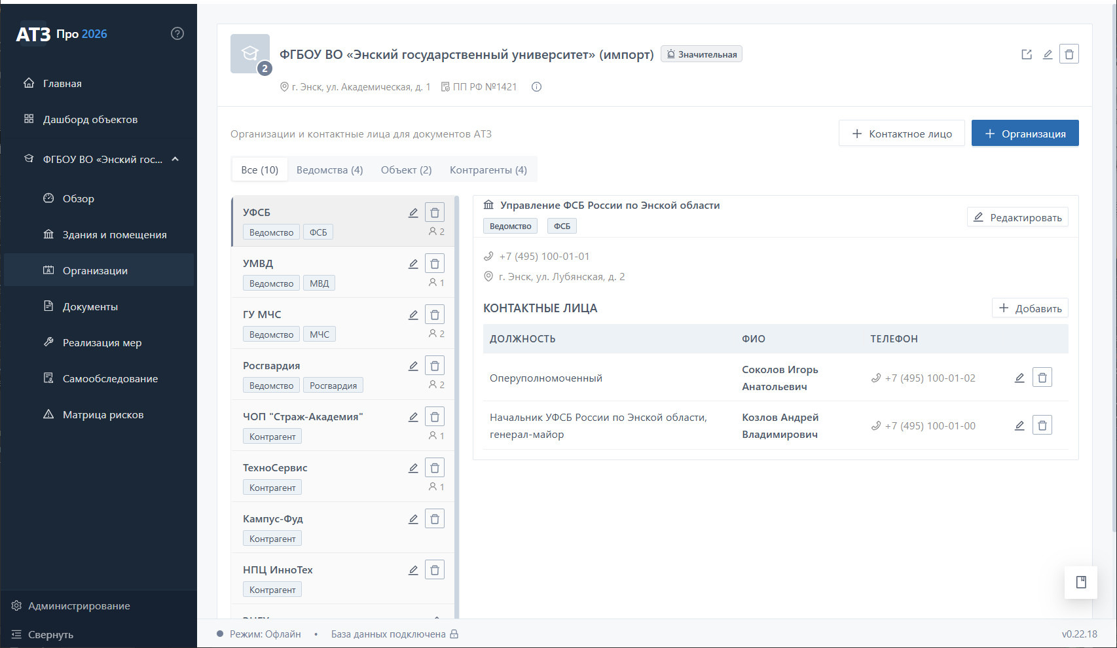Select the ГУ МЧС organization card
Image resolution: width=1117 pixels, height=648 pixels.
(x=343, y=323)
